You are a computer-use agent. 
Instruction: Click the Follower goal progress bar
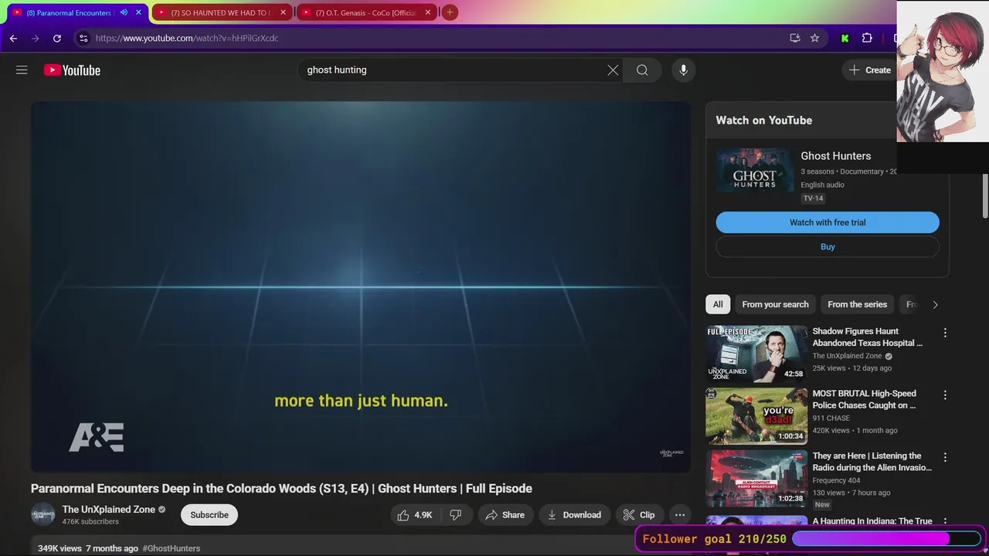click(887, 539)
